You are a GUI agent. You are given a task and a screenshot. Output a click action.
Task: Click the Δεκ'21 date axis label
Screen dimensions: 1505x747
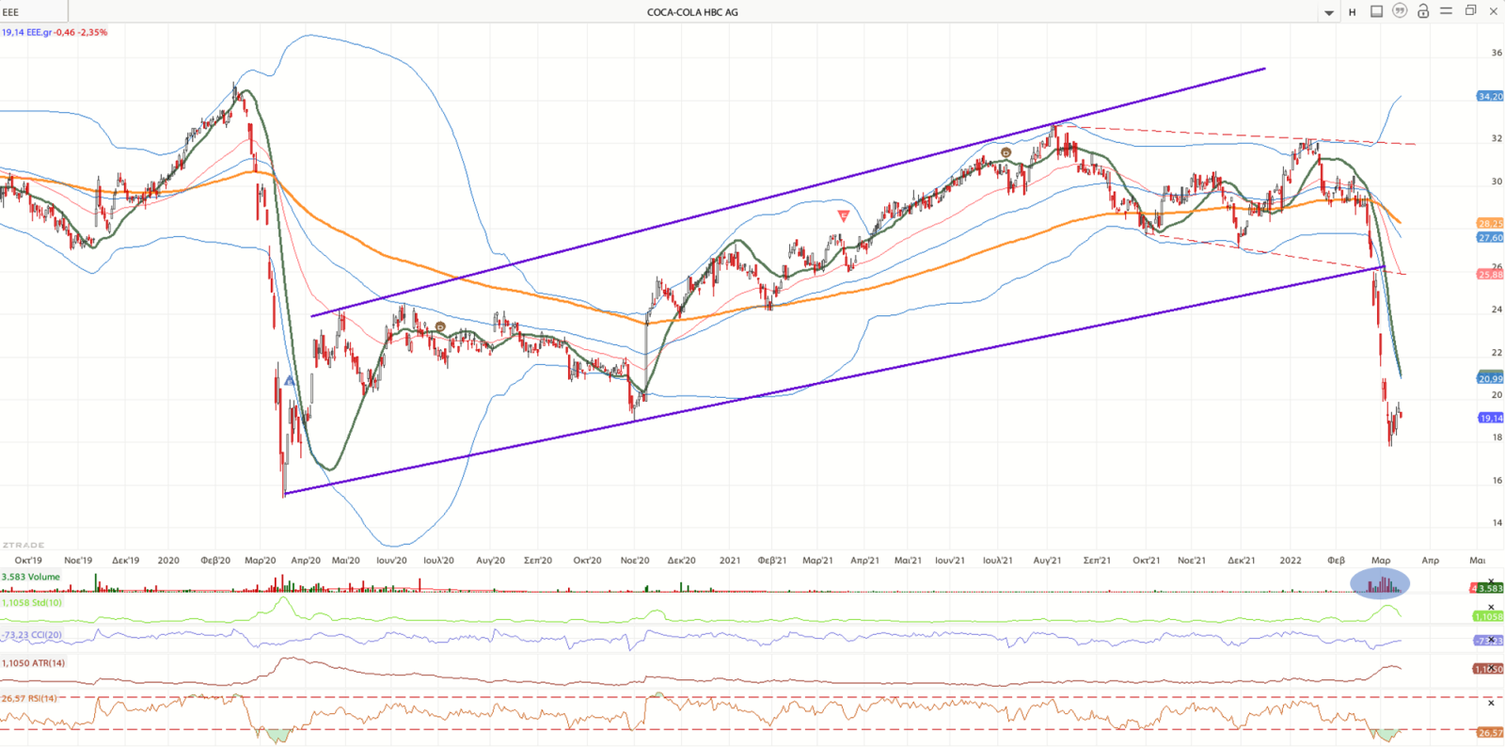point(1242,560)
